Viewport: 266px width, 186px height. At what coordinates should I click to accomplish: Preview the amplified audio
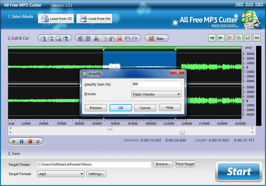click(96, 108)
